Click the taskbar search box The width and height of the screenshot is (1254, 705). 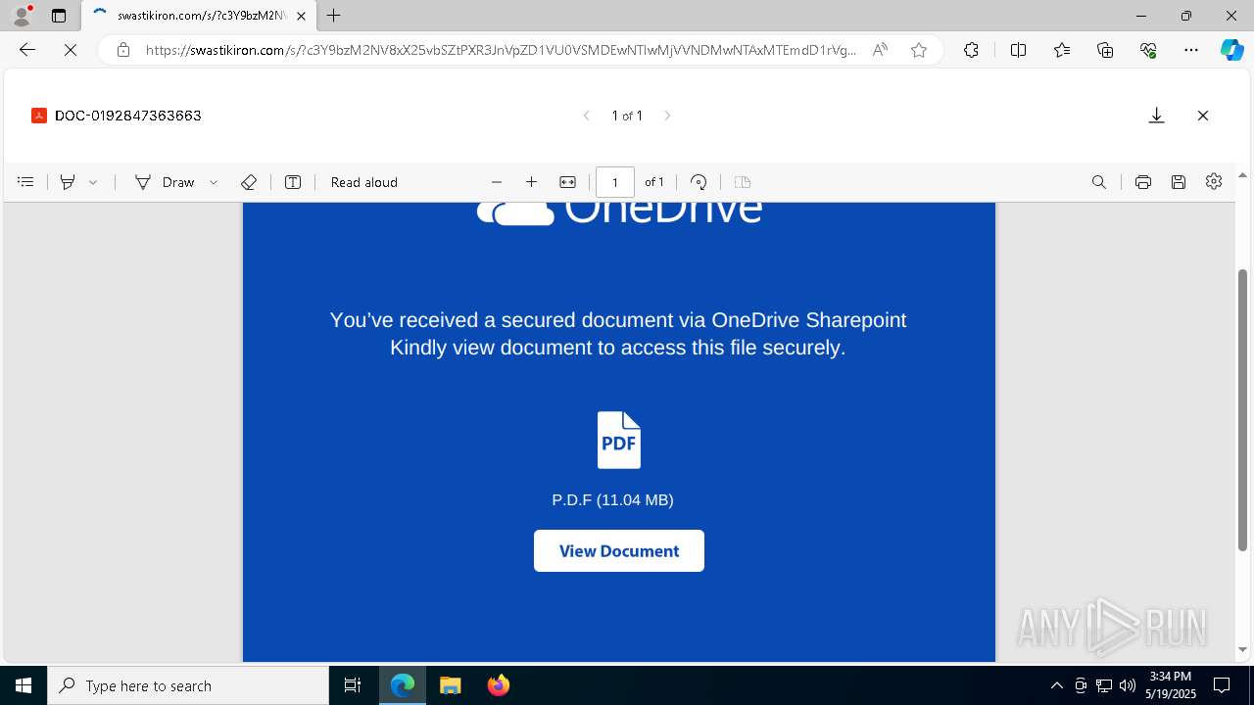click(188, 685)
